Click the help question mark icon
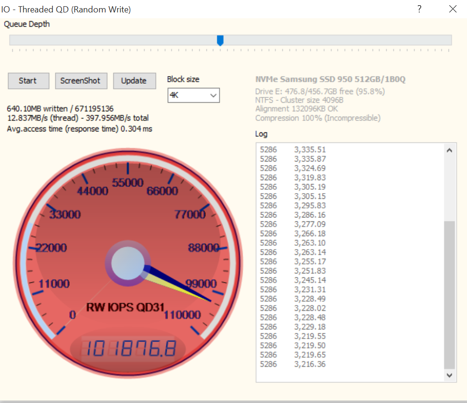Image resolution: width=467 pixels, height=403 pixels. [x=419, y=9]
